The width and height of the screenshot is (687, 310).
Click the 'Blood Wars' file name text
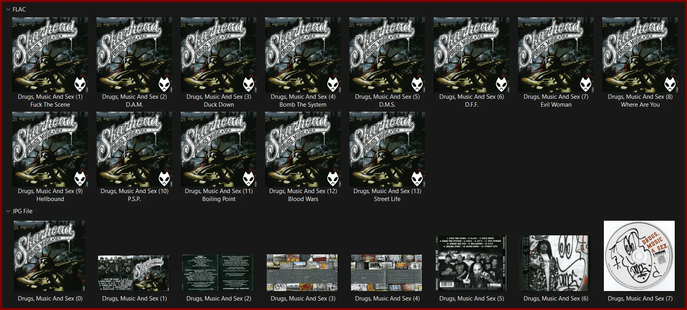tap(303, 199)
